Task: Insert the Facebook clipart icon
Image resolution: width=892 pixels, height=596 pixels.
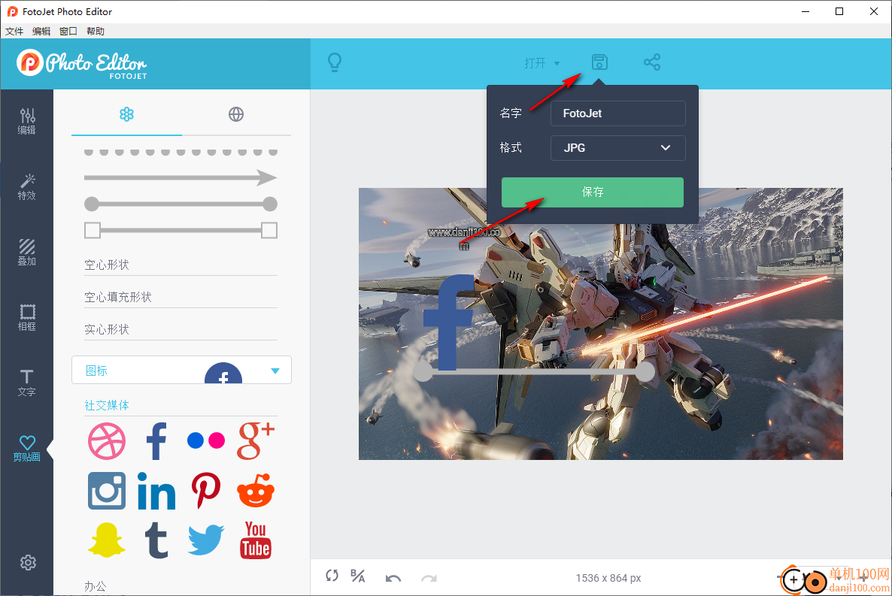Action: pyautogui.click(x=156, y=441)
